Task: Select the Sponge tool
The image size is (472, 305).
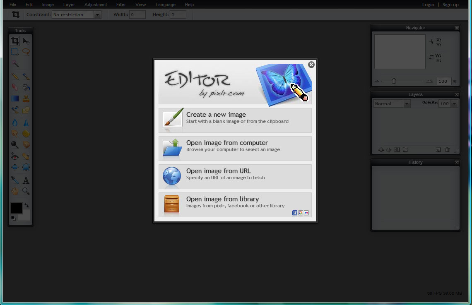Action: pos(26,134)
